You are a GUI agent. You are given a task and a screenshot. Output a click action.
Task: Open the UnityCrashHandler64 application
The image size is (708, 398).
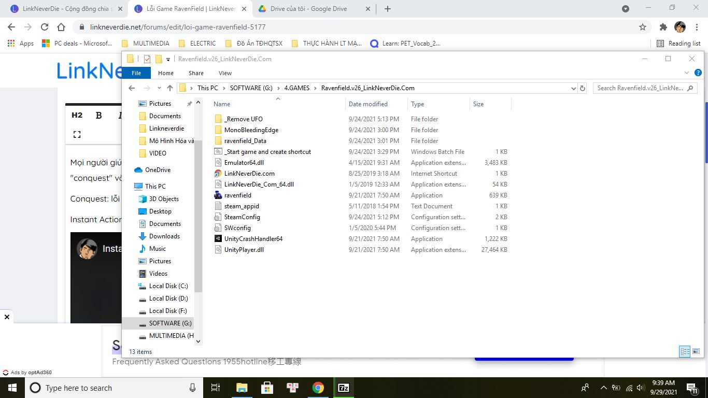253,239
